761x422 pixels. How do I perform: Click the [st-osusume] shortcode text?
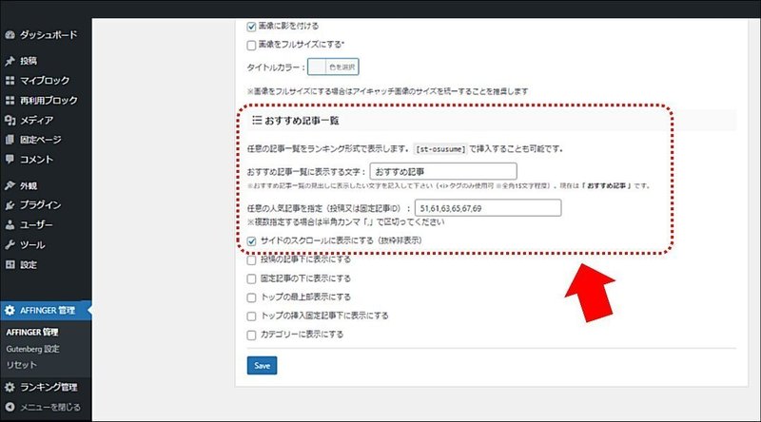coord(440,149)
